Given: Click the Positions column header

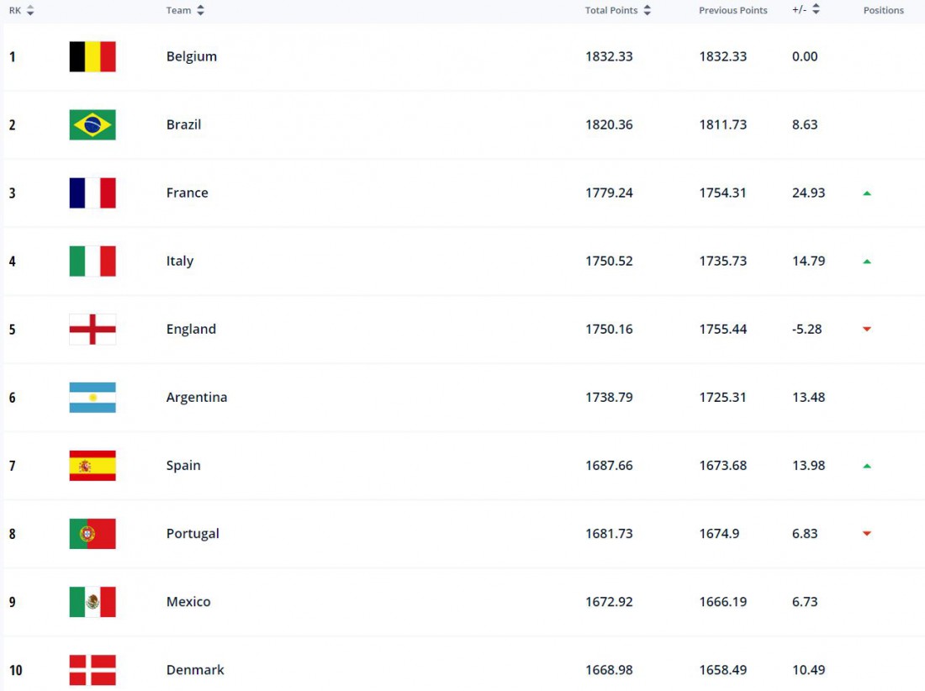Looking at the screenshot, I should pyautogui.click(x=883, y=10).
